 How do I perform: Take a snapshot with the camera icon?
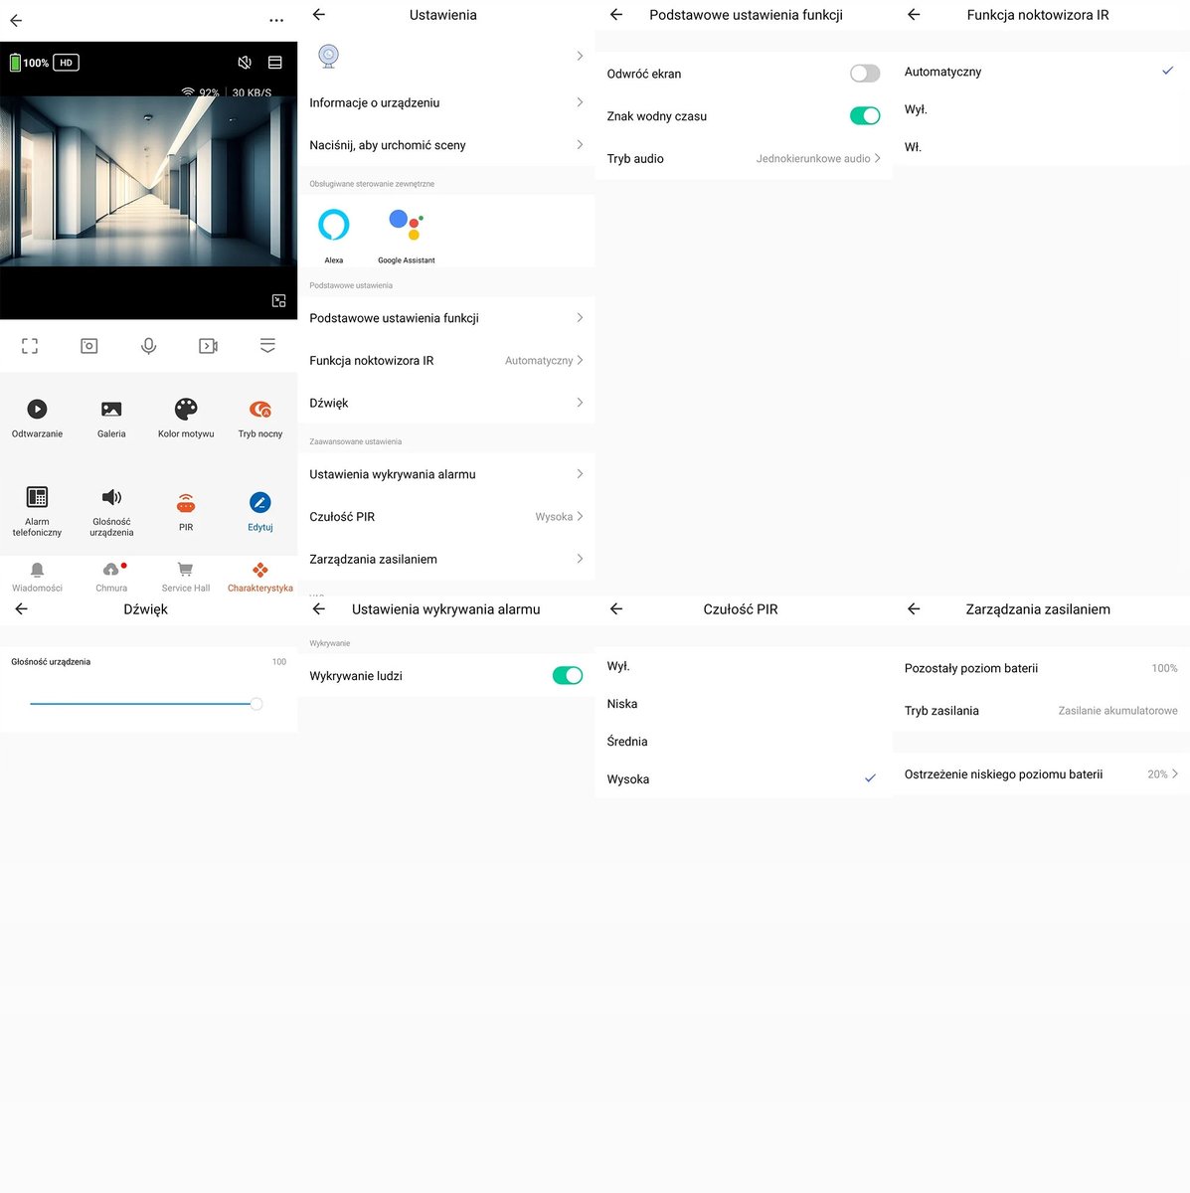(x=89, y=346)
